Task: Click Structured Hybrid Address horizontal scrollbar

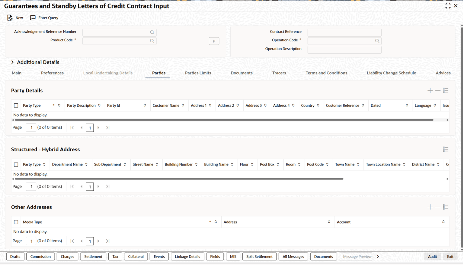Action: coord(179,179)
